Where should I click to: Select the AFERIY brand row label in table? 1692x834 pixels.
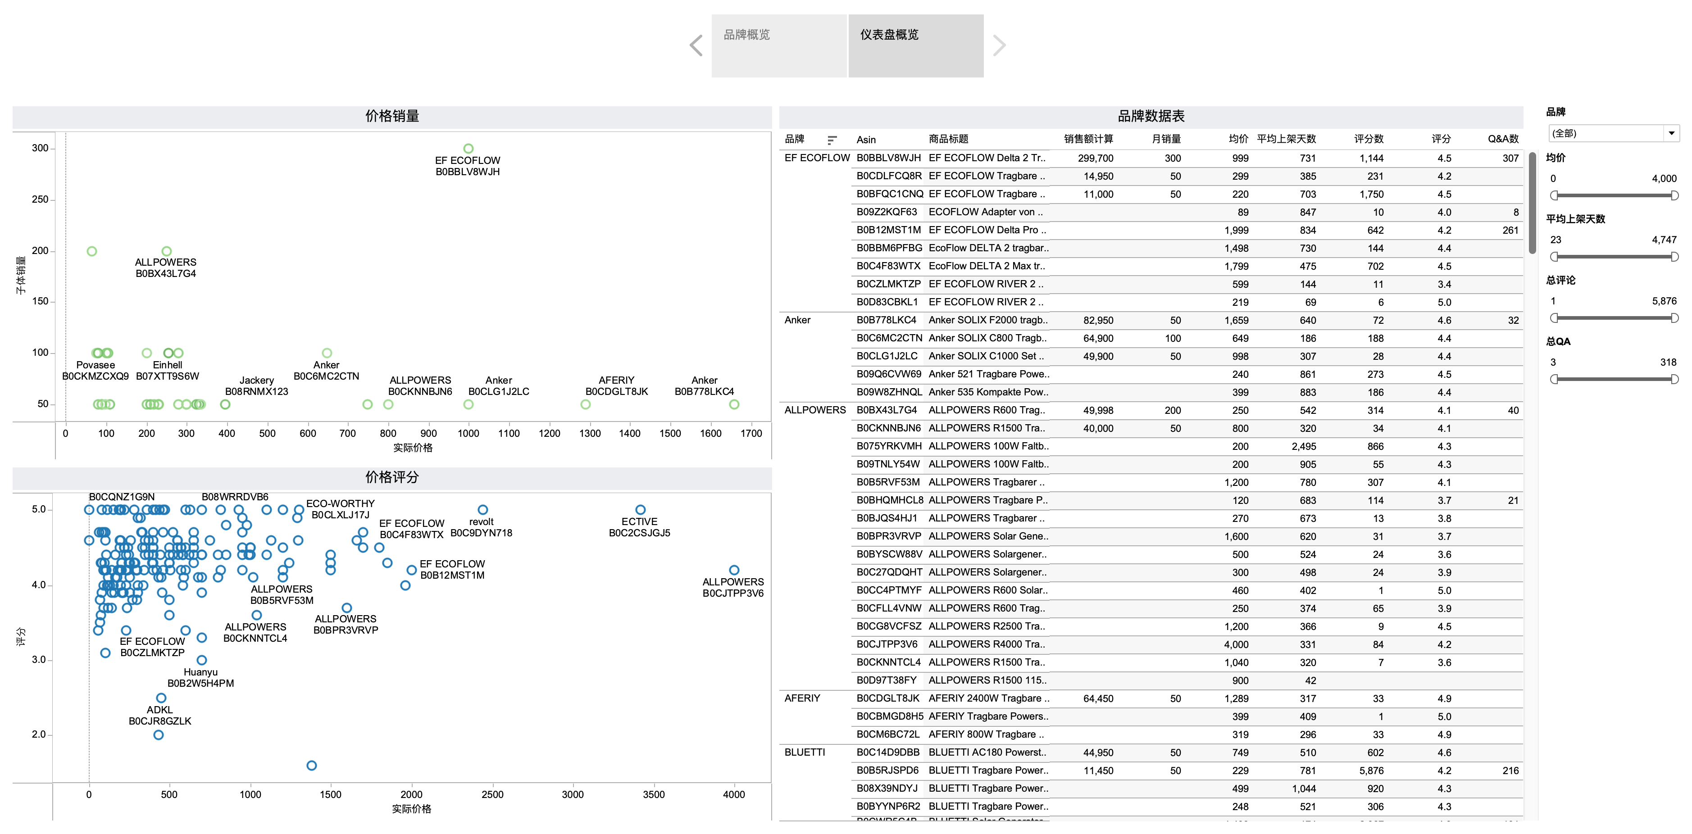802,698
